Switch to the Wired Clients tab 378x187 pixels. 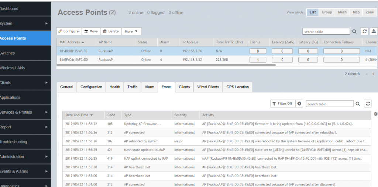pyautogui.click(x=208, y=87)
